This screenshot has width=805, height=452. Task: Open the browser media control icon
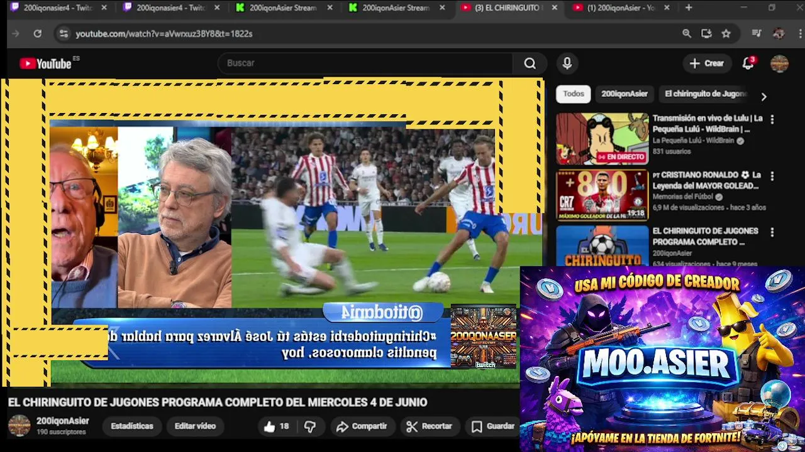(757, 34)
